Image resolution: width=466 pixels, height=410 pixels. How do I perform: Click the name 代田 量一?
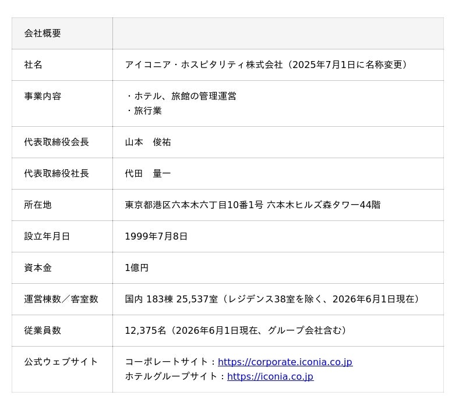[x=148, y=173]
